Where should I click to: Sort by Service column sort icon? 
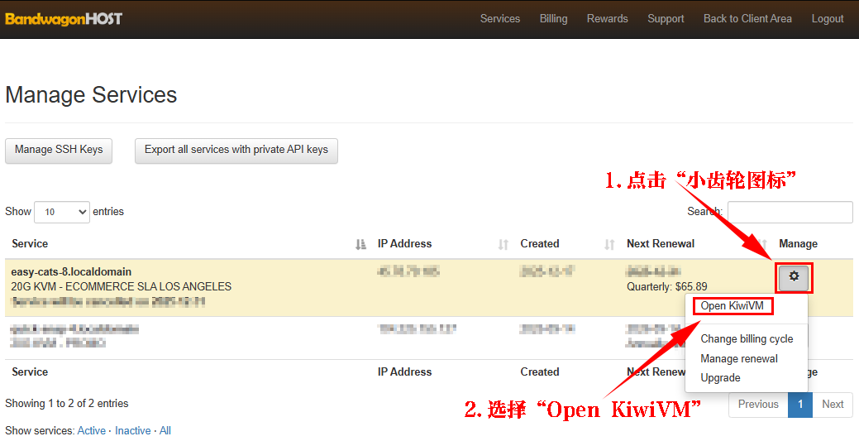360,244
